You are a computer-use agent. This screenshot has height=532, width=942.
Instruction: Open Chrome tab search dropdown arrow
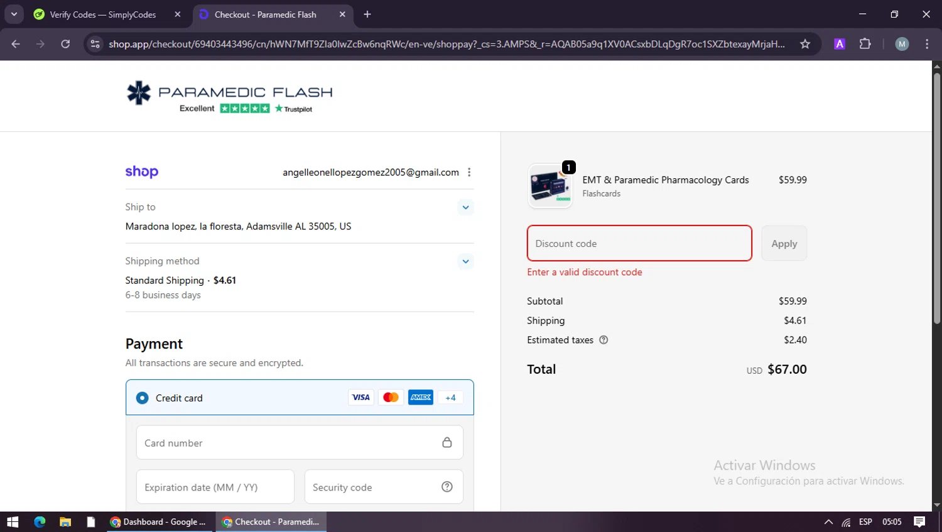14,14
